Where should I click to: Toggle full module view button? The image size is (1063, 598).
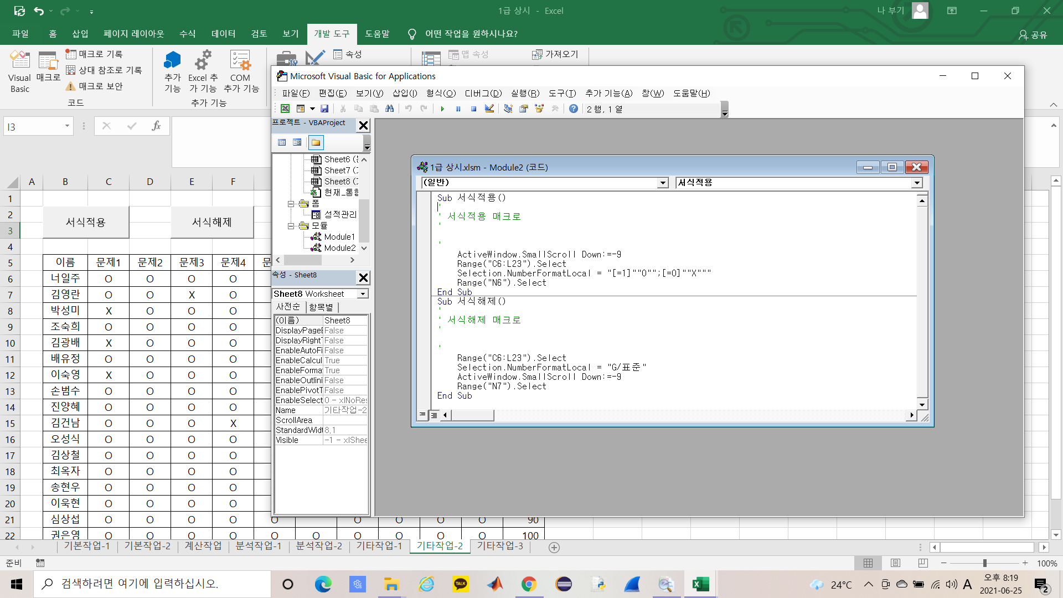(x=434, y=415)
